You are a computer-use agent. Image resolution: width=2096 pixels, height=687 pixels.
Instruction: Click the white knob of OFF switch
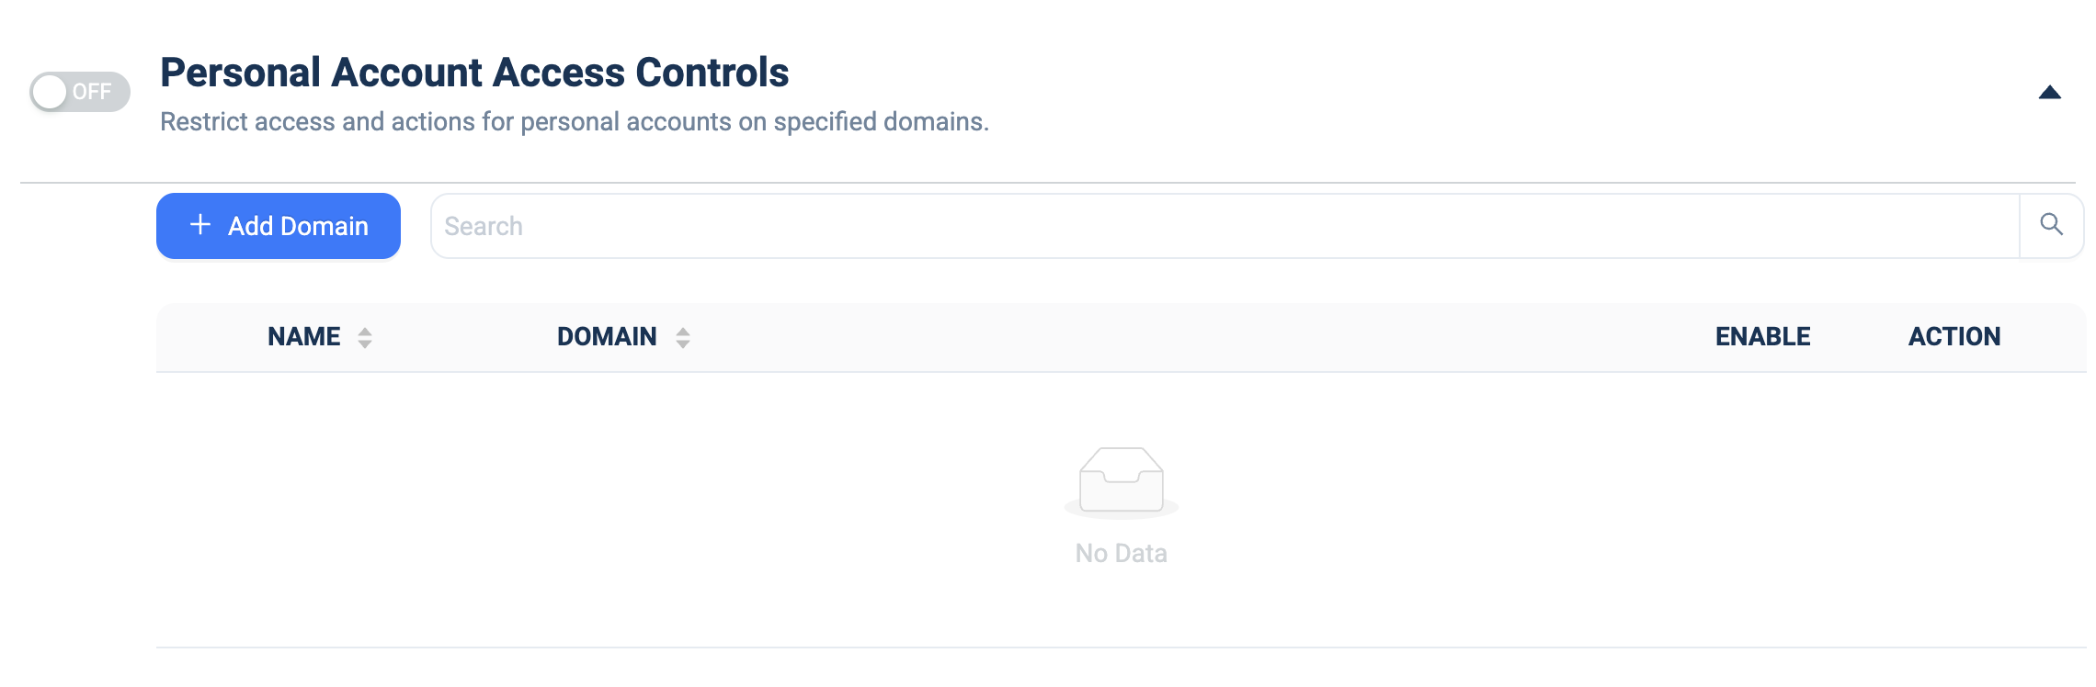(x=50, y=92)
